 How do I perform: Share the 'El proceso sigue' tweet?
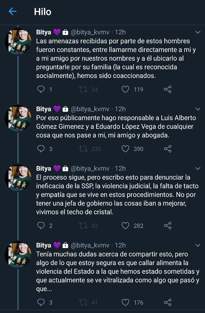click(168, 226)
